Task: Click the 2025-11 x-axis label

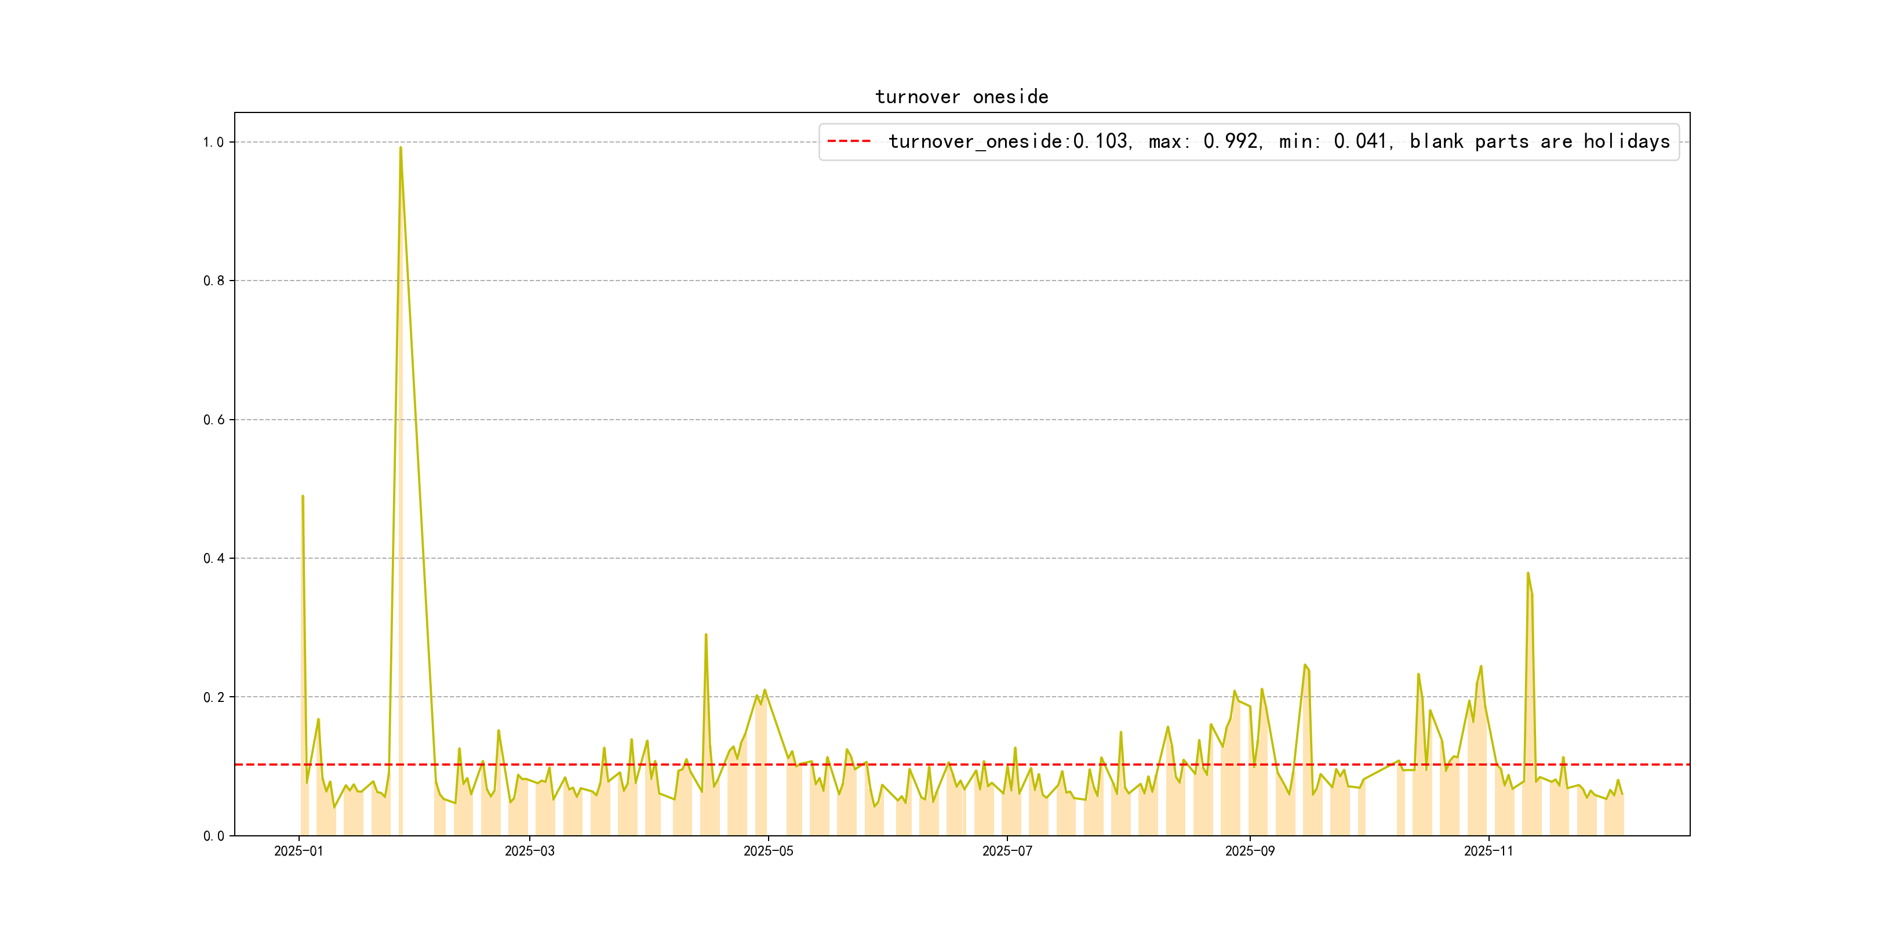Action: [1488, 851]
